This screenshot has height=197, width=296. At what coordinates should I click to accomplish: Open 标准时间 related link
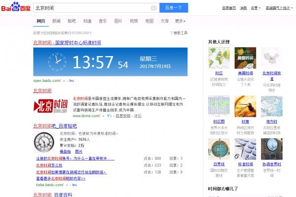[x=245, y=164]
